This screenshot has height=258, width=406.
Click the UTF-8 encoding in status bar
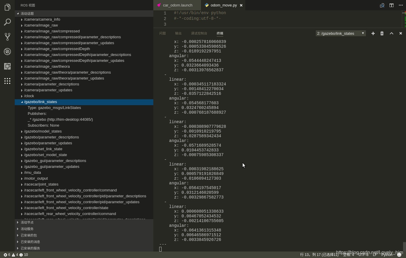pyautogui.click(x=363, y=255)
